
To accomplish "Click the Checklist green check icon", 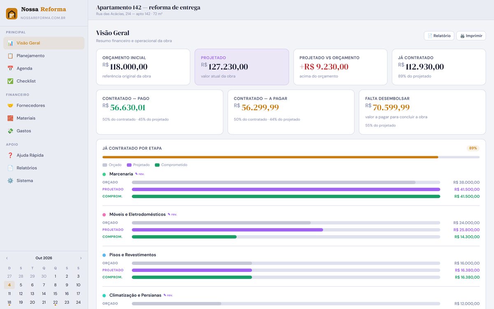I will click(10, 81).
